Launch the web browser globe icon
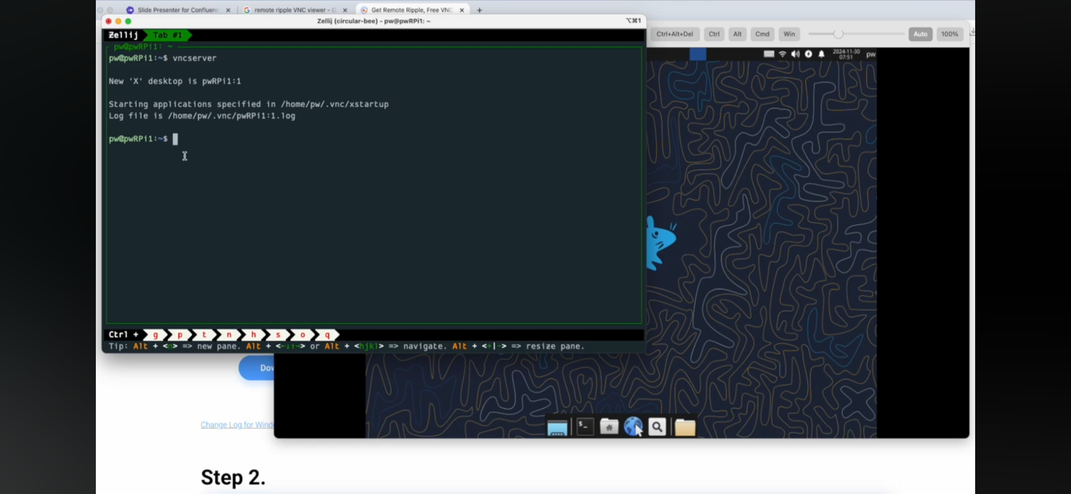This screenshot has width=1071, height=494. point(633,427)
